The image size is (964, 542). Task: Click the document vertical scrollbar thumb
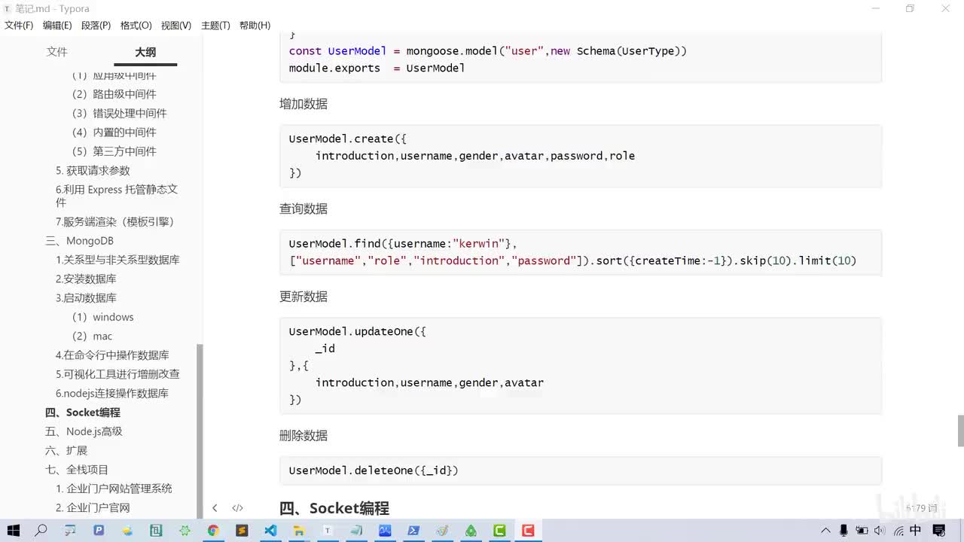960,431
